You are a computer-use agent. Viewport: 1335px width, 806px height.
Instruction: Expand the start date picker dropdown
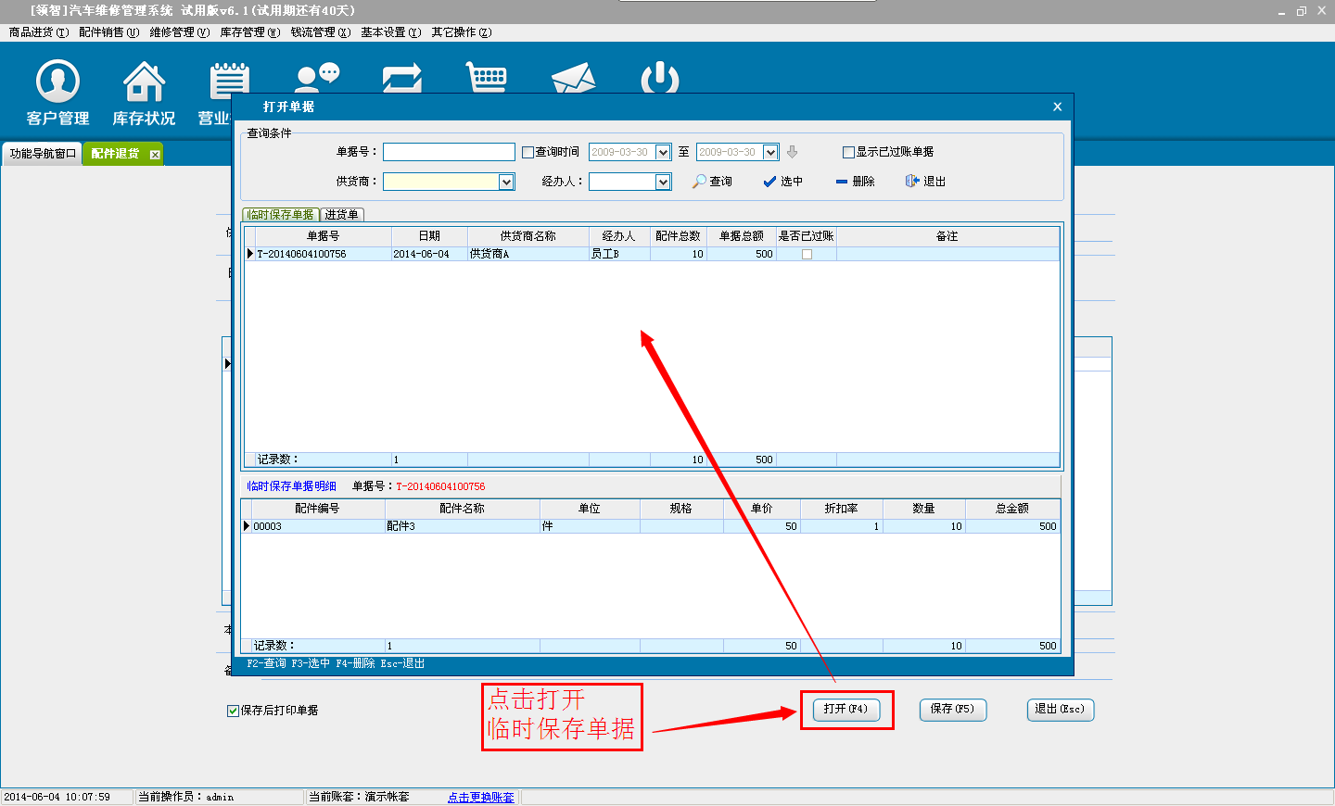663,153
